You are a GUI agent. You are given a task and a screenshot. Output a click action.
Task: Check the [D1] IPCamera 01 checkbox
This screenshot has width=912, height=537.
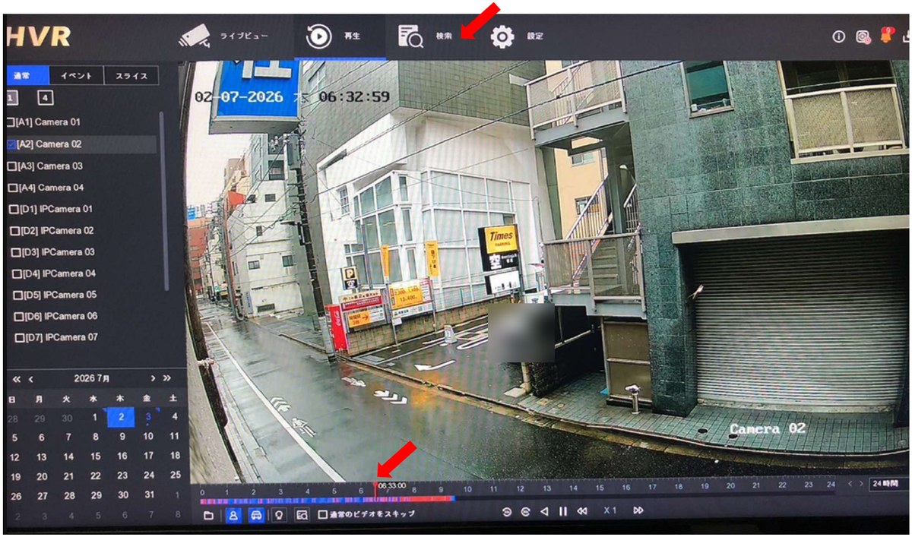14,209
